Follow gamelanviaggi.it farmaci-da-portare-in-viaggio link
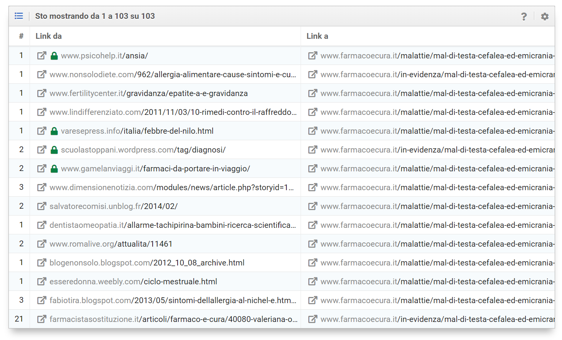The image size is (562, 340). pyautogui.click(x=155, y=169)
